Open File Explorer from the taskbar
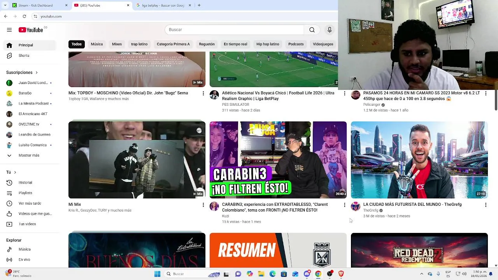Screen dimensions: 498x280 tap(261, 274)
